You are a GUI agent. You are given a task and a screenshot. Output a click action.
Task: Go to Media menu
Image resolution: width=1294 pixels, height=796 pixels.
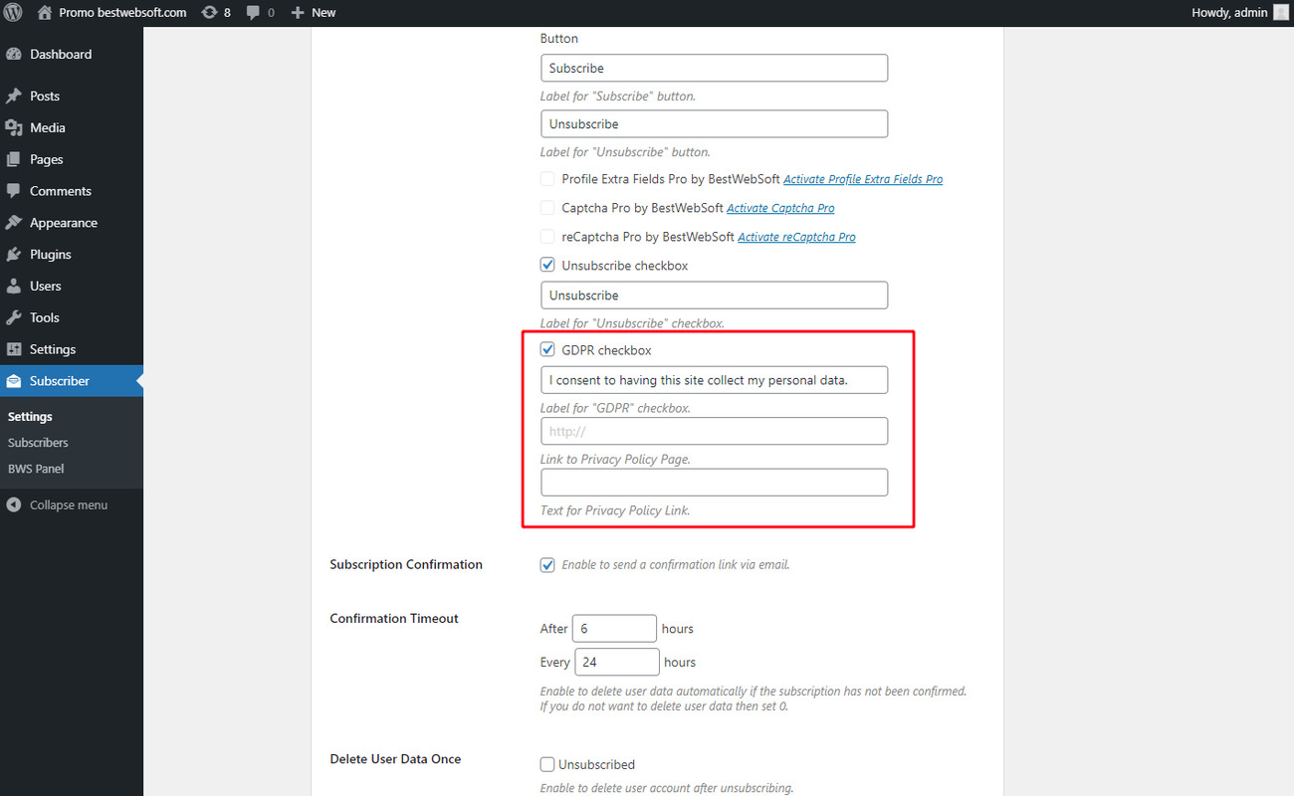coord(72,127)
